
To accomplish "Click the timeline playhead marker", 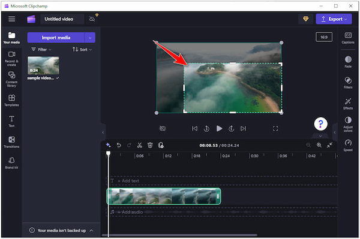I will [x=108, y=153].
